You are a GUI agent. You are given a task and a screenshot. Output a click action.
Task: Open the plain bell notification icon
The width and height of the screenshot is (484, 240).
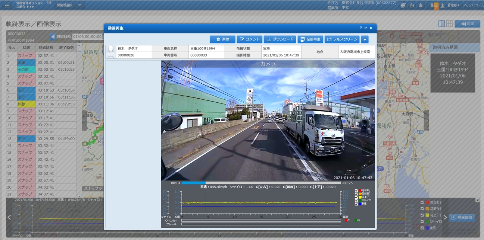pos(421,5)
